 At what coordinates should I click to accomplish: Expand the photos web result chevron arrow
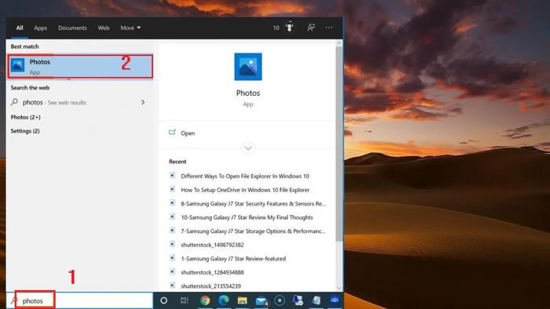(143, 102)
